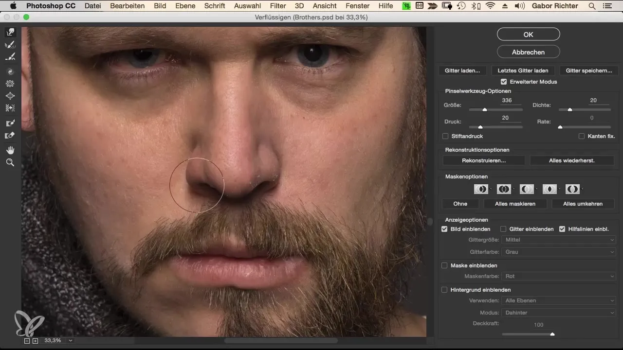The image size is (623, 350).
Task: Select the Twirl Clockwise tool
Action: pyautogui.click(x=10, y=71)
